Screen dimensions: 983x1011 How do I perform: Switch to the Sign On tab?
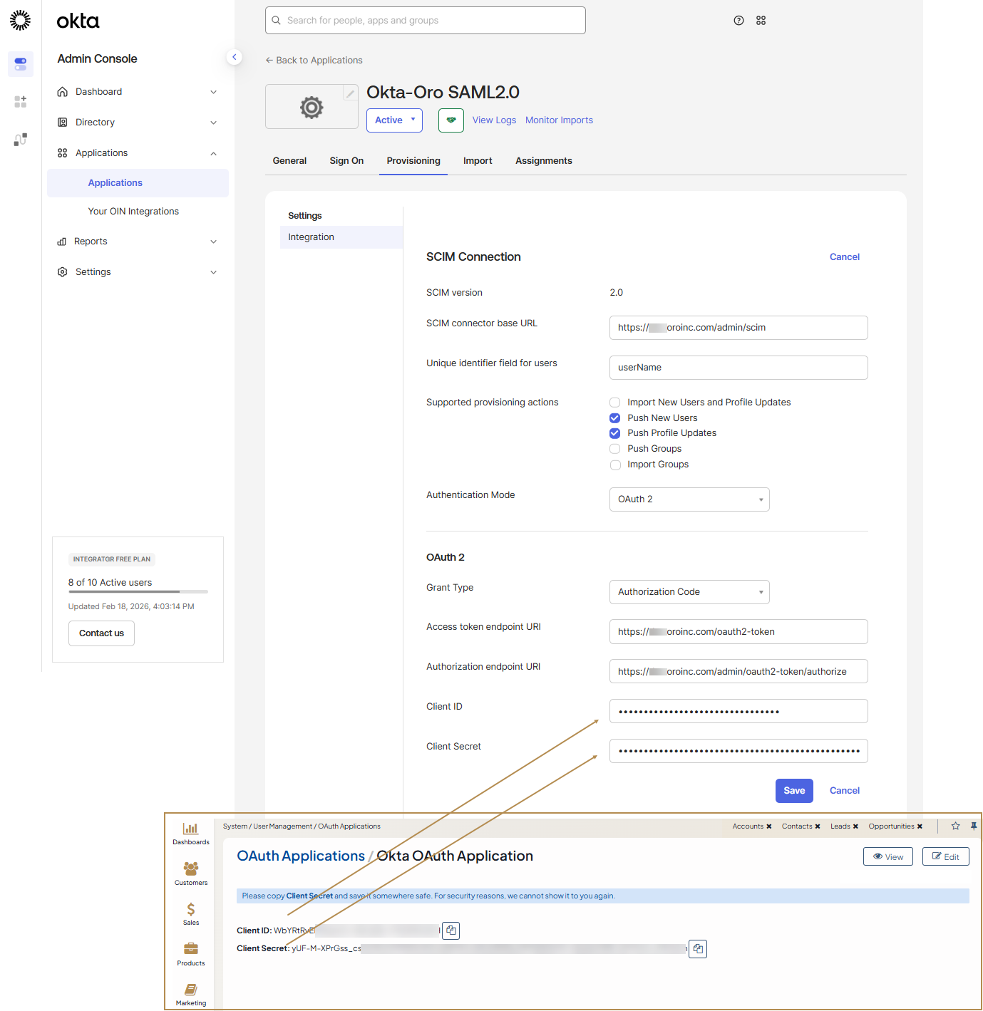[346, 161]
